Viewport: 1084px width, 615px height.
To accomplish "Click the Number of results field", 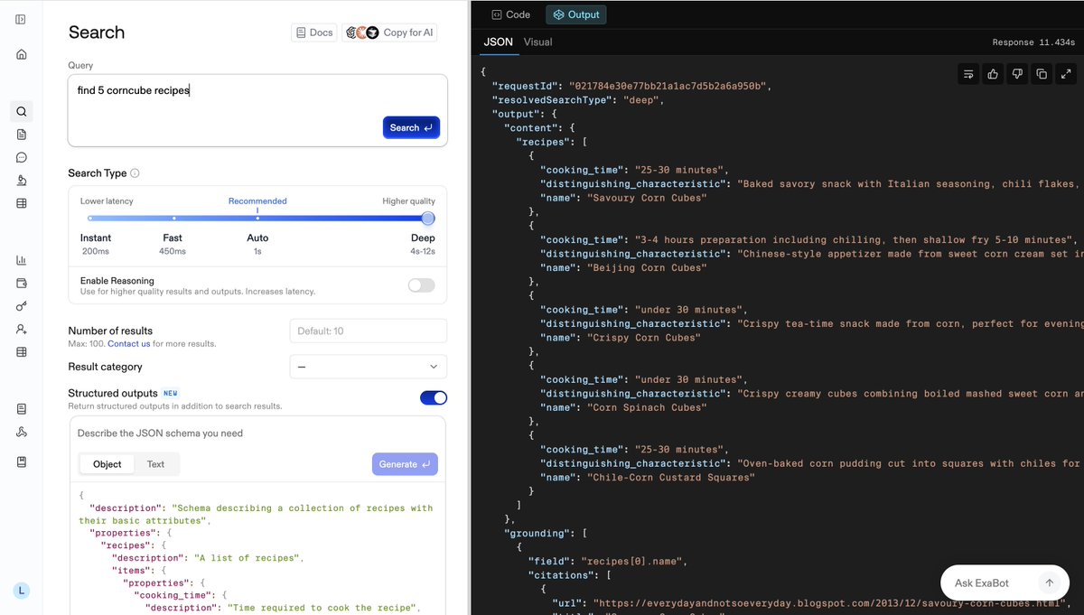I will coord(368,331).
